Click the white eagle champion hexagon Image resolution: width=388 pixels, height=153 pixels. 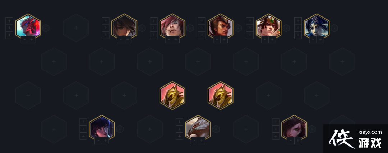coord(198,128)
